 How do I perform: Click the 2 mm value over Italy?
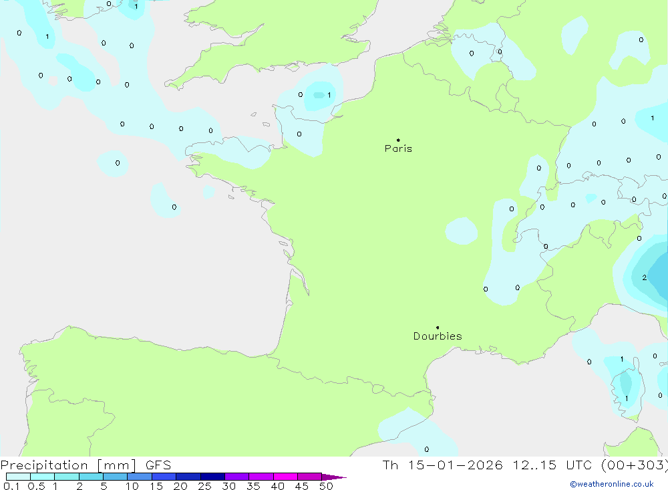click(x=644, y=277)
